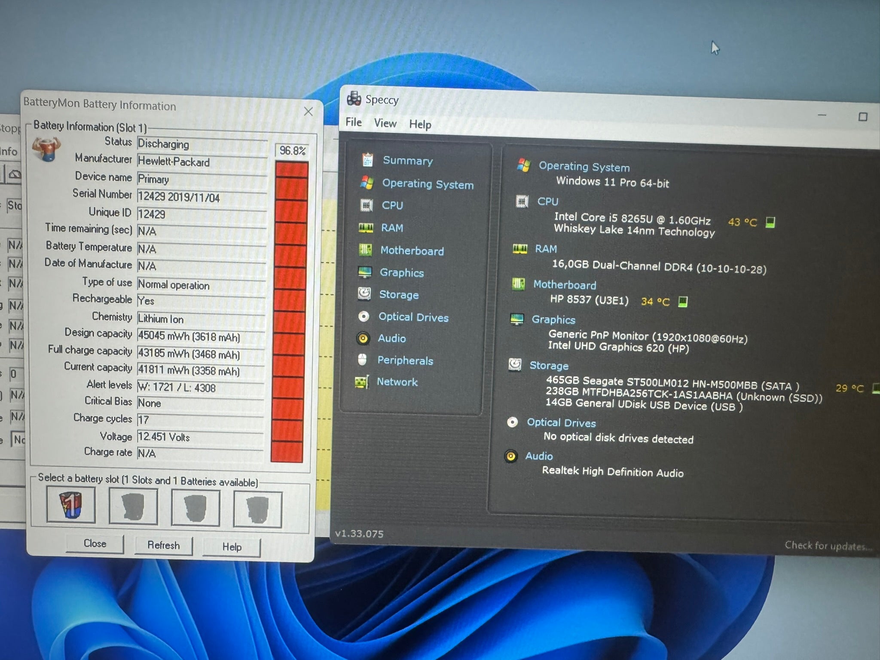Click the CPU icon in Speccy summary pane
Image resolution: width=880 pixels, height=660 pixels.
pos(522,201)
